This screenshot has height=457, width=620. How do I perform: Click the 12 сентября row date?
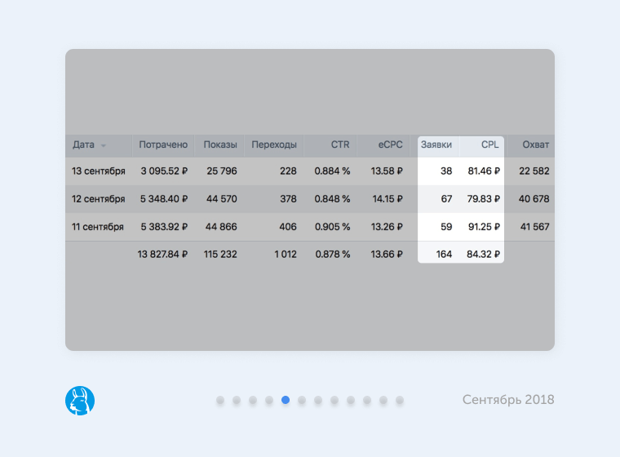click(99, 199)
